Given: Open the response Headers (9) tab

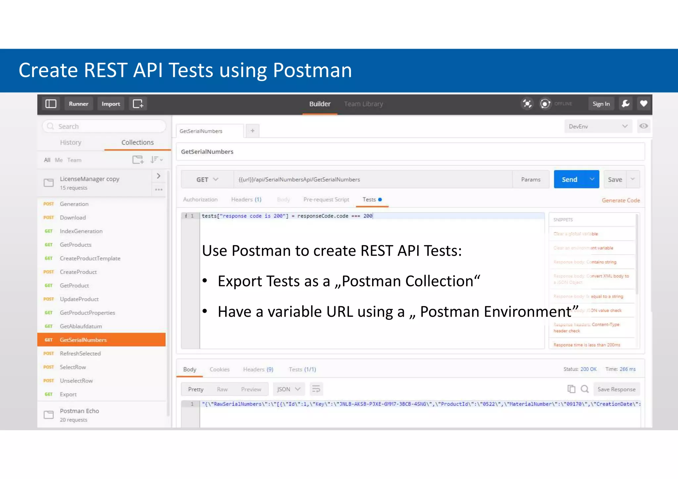Looking at the screenshot, I should (258, 369).
